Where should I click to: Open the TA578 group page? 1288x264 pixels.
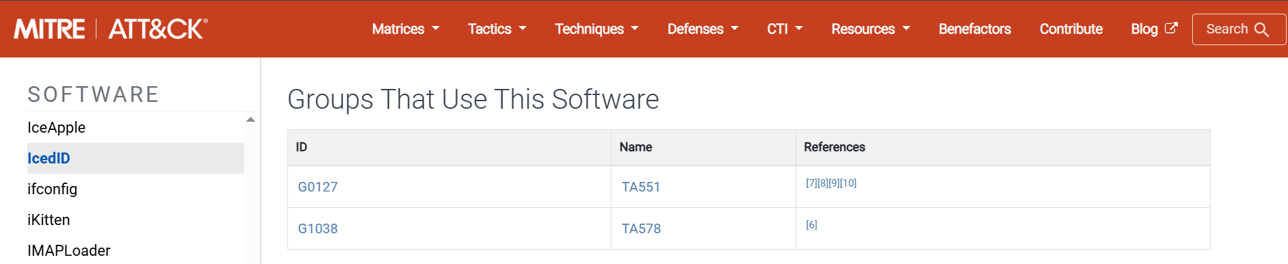point(641,228)
